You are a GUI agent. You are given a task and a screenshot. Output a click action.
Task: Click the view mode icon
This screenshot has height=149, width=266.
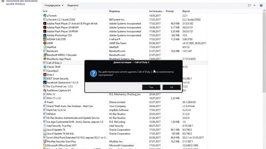(249, 5)
